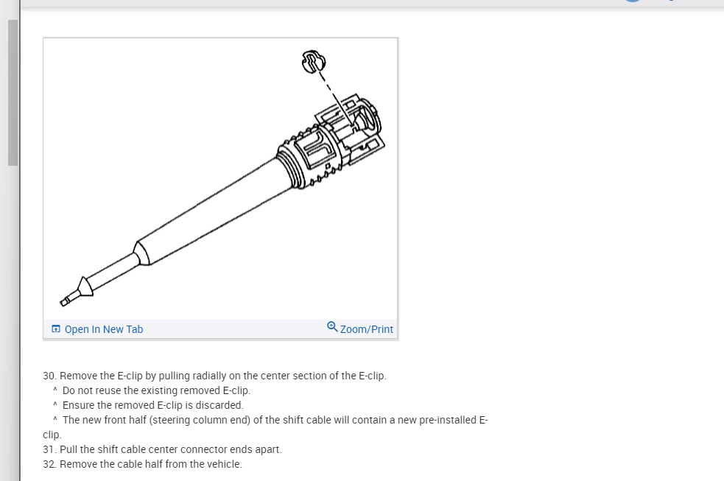Click step 32 'Remove the cable half from the vehicle.'
724x481 pixels.
(142, 464)
